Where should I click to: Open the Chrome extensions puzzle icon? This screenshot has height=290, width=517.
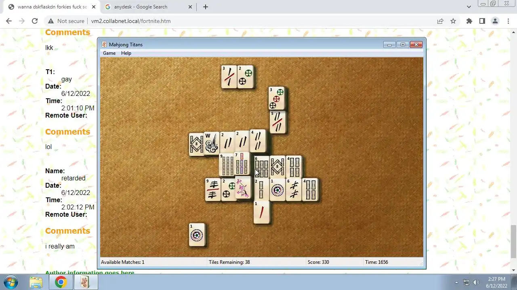(469, 21)
